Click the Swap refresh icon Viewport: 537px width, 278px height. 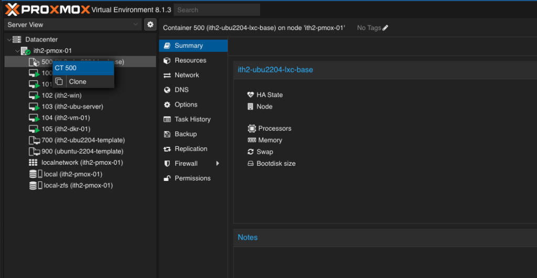(251, 152)
